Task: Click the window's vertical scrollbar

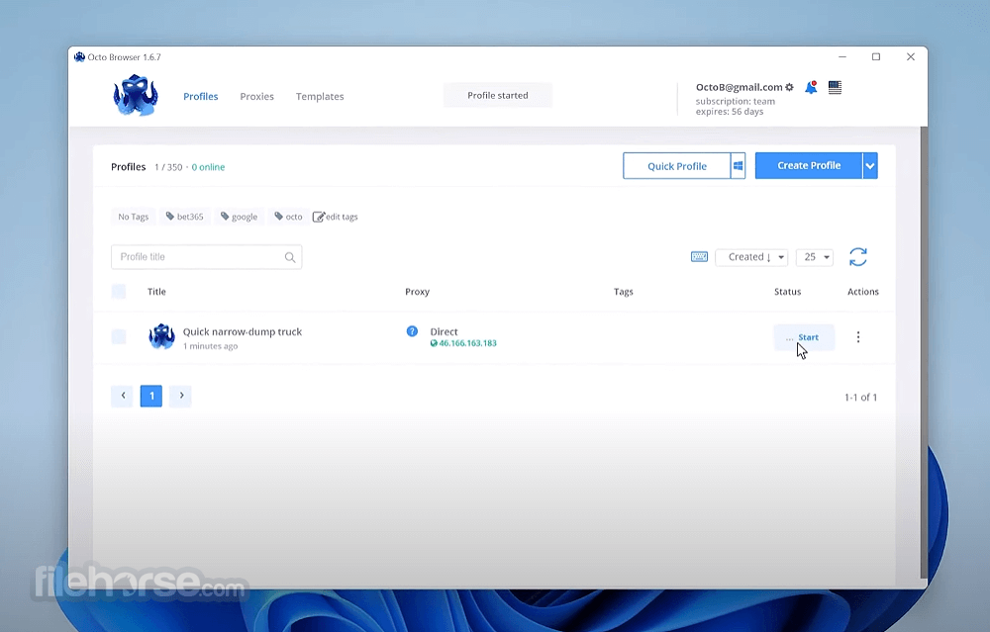Action: tap(924, 352)
